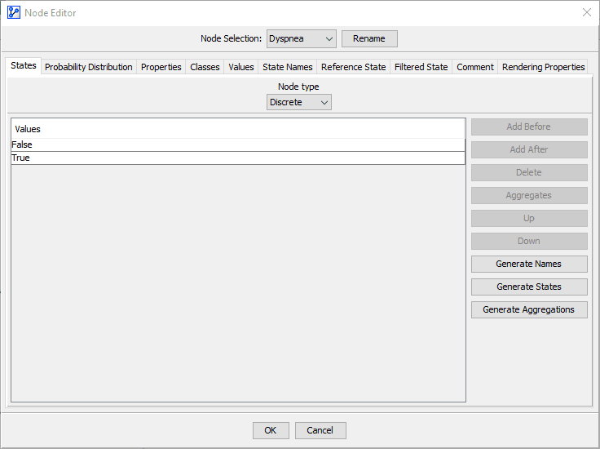Open the State Names tab
Screen dimensions: 600x449
tap(288, 67)
